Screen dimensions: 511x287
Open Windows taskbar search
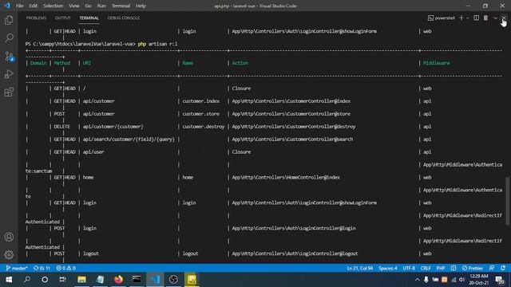pyautogui.click(x=27, y=280)
